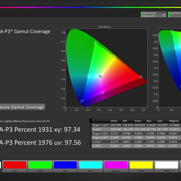Click the measured Blue y cell 0.0535
The width and height of the screenshot is (181, 181).
(150, 146)
